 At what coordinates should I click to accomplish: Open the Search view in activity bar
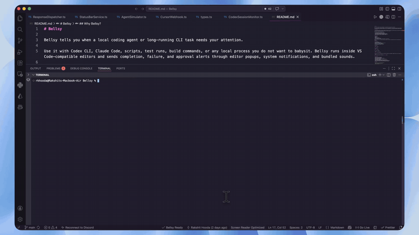pos(20,29)
